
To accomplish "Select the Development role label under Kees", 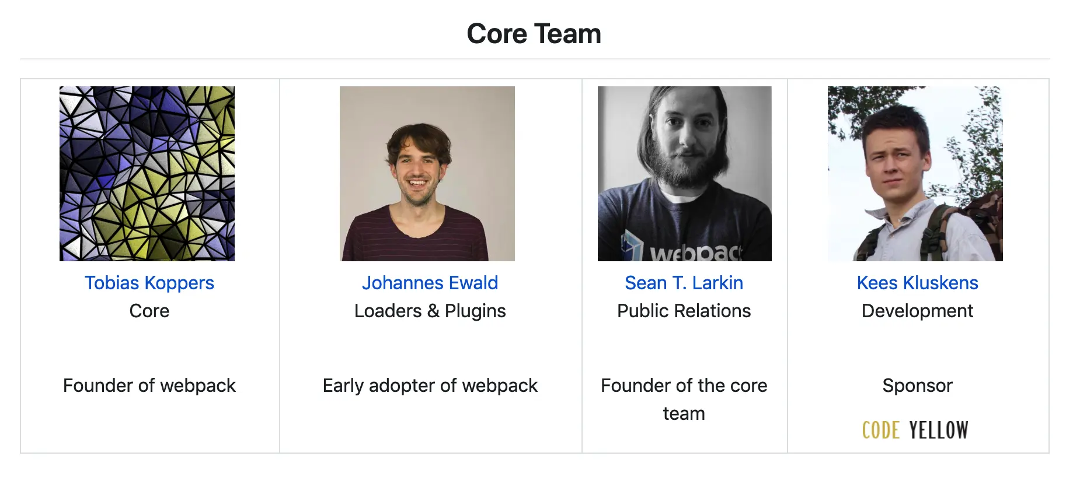I will tap(917, 311).
